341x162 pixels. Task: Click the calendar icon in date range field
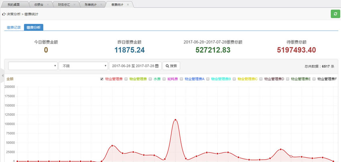pyautogui.click(x=157, y=66)
